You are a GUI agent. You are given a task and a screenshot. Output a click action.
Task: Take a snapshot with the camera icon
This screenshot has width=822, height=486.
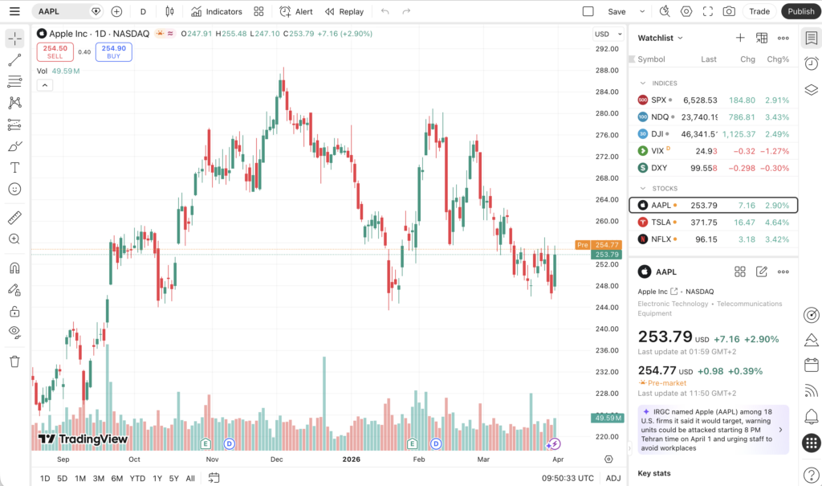[728, 11]
